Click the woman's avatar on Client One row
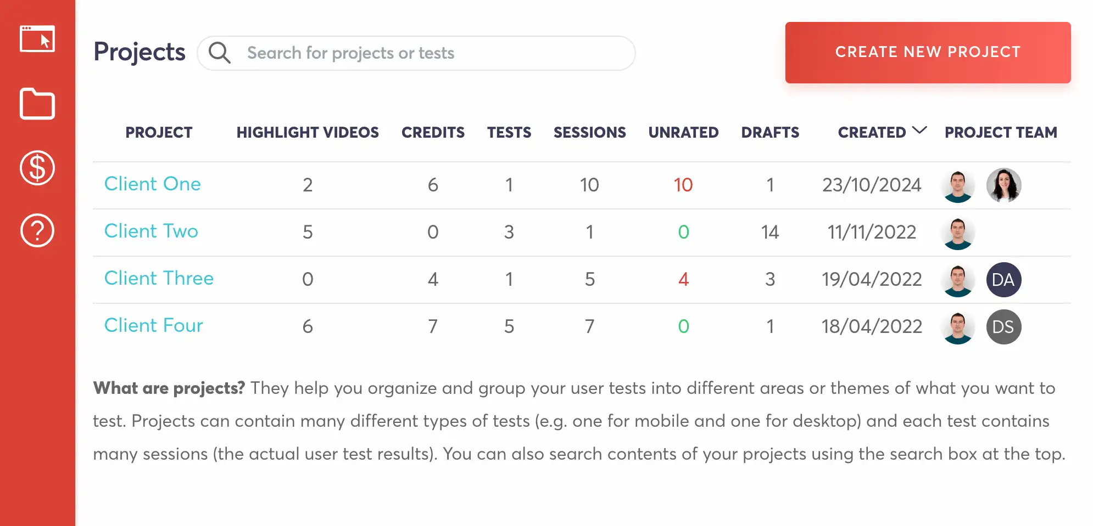Image resolution: width=1093 pixels, height=526 pixels. (x=1003, y=185)
